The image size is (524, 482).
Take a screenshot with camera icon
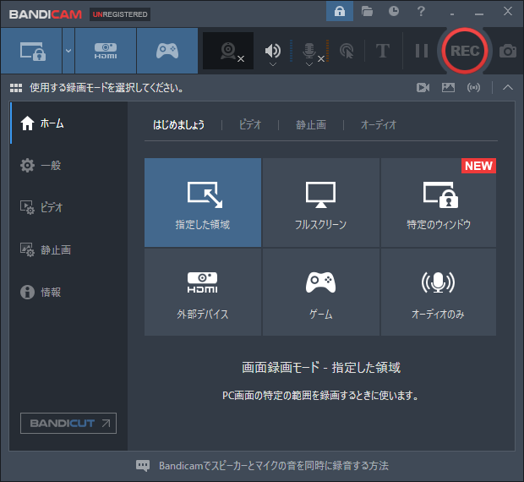tap(508, 51)
